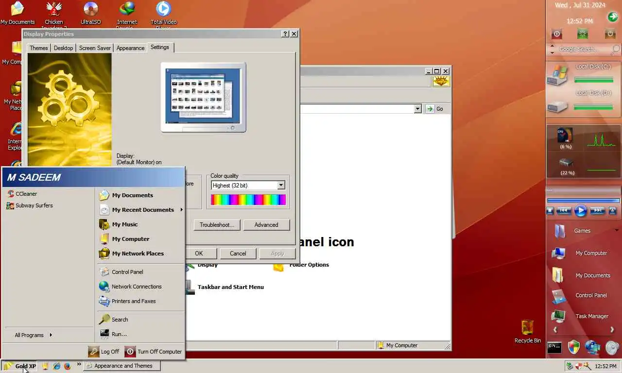Click the Troubleshoot... button

tap(217, 225)
